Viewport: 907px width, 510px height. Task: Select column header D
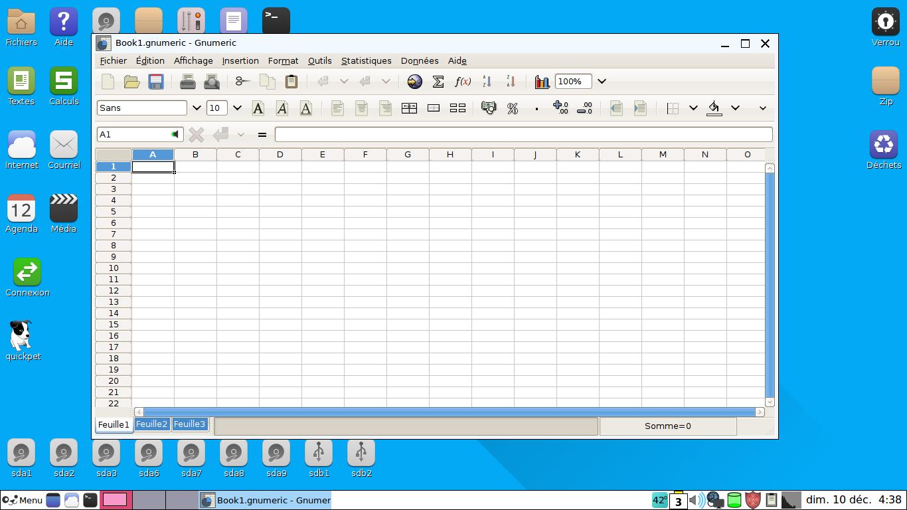point(280,155)
